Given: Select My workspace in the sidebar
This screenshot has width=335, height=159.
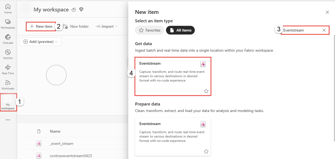Looking at the screenshot, I should coord(8,102).
